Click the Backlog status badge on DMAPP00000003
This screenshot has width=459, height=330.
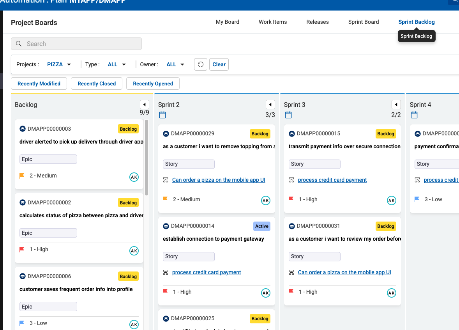(128, 129)
